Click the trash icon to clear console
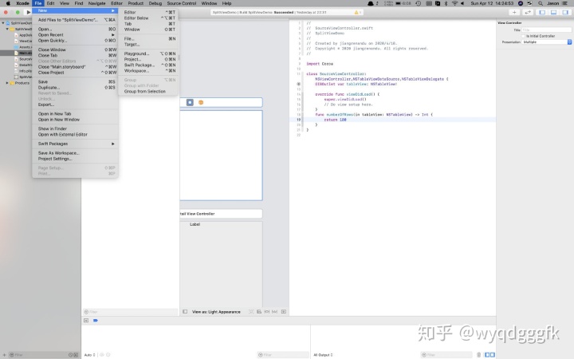 (478, 354)
